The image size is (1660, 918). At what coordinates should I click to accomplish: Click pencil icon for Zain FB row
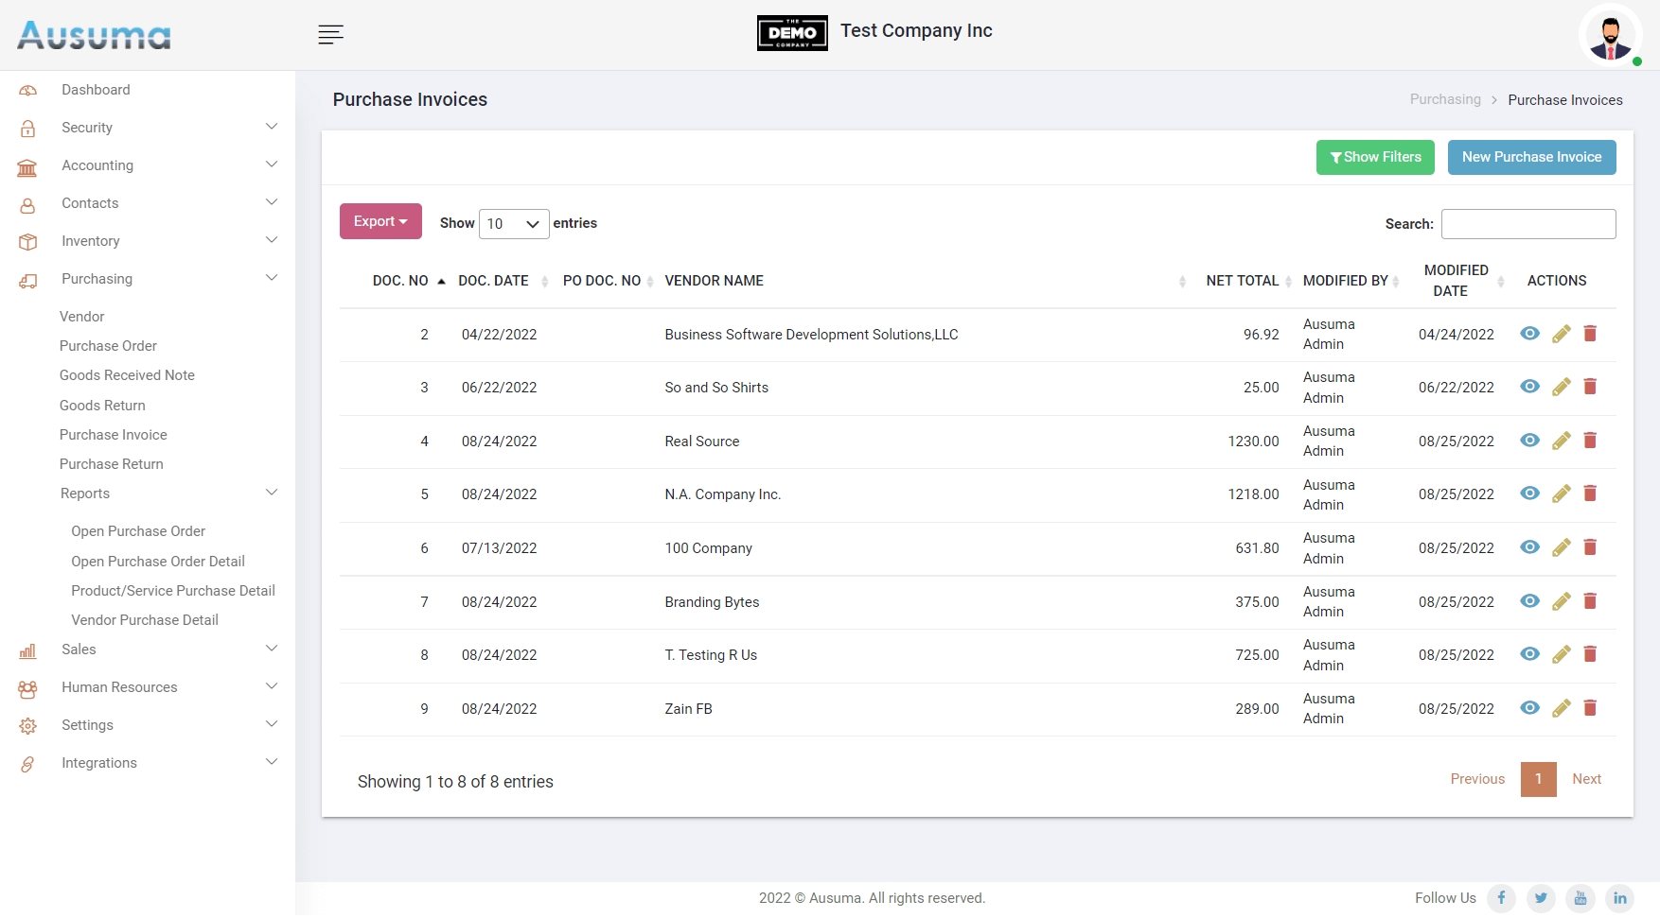[1562, 708]
